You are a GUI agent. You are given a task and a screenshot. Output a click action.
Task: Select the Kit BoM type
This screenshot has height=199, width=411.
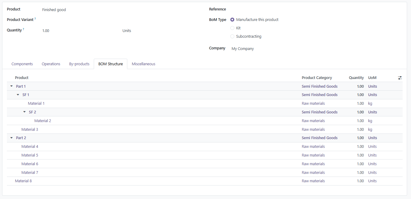[232, 28]
